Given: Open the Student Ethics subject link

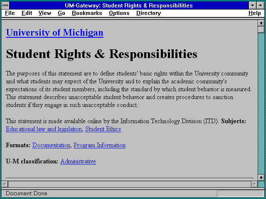Looking at the screenshot, I should [103, 129].
